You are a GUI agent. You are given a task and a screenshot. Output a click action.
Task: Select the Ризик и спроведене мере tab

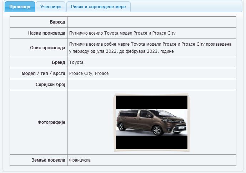click(x=98, y=7)
